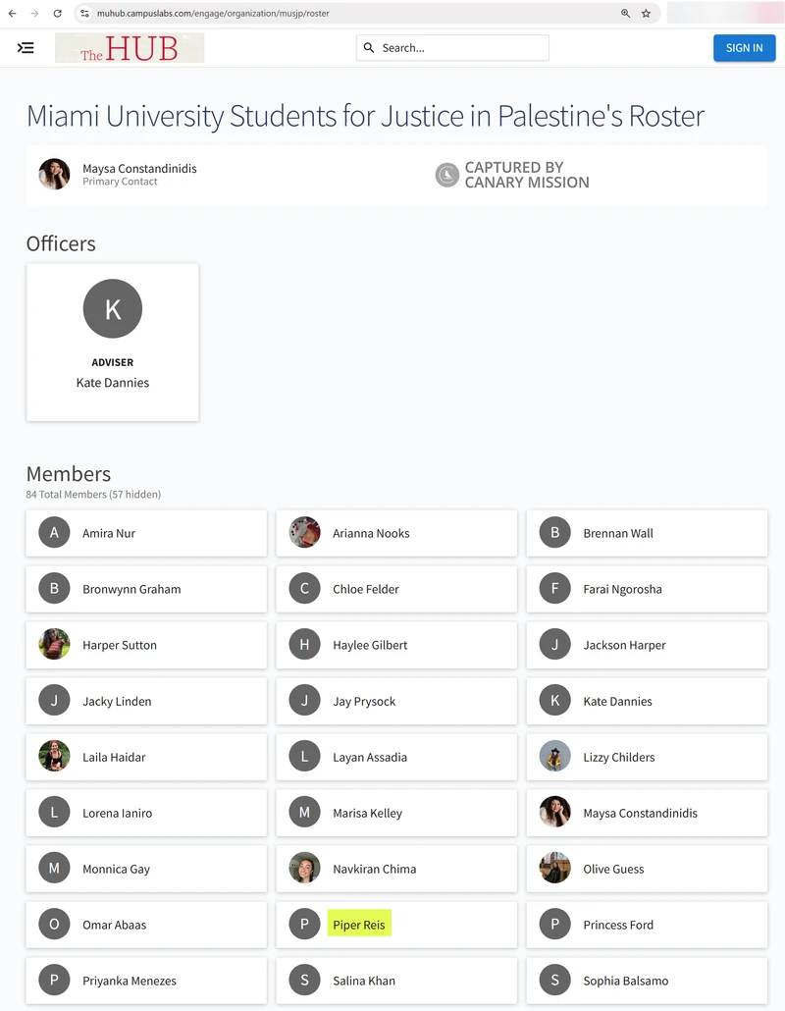Click Laila Haidar's profile photo
Screen dimensions: 785x1011
coord(54,757)
